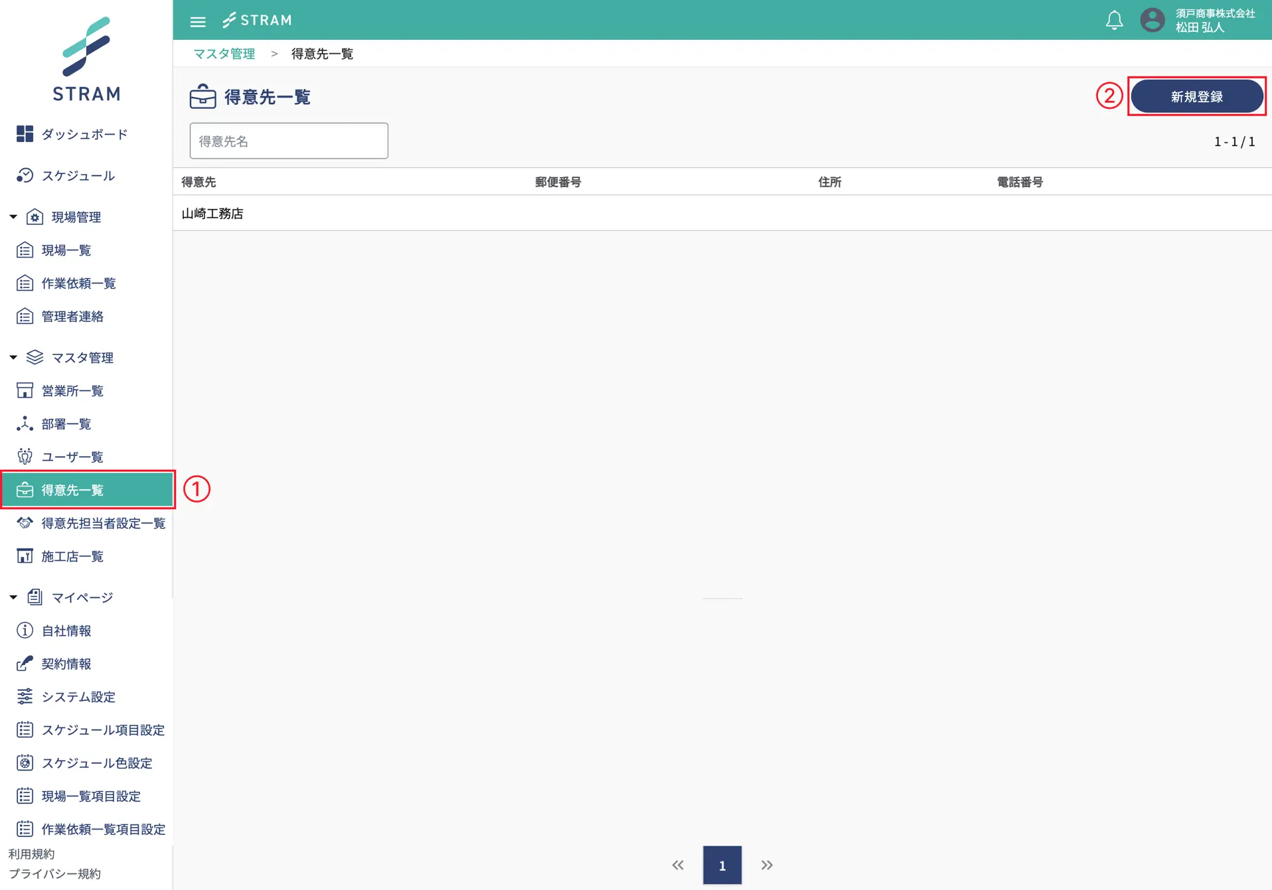Viewport: 1272px width, 890px height.
Task: Follow the マスタ管理 breadcrumb link
Action: click(x=224, y=54)
